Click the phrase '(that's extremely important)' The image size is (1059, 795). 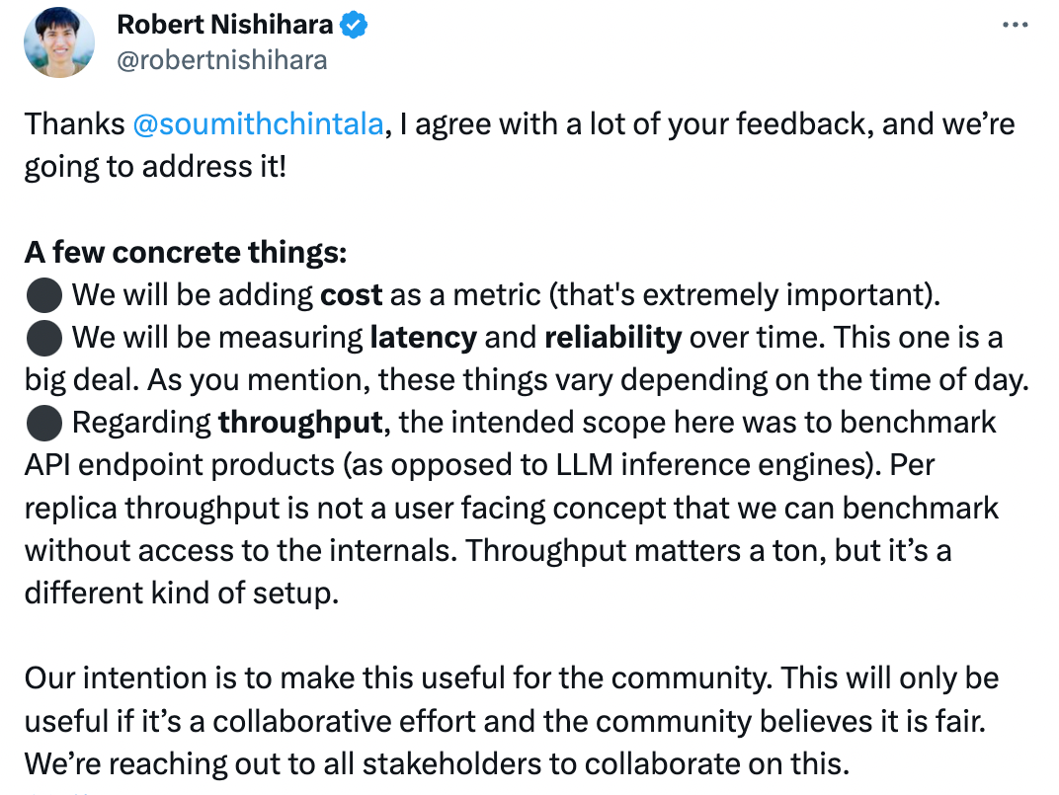[x=744, y=295]
